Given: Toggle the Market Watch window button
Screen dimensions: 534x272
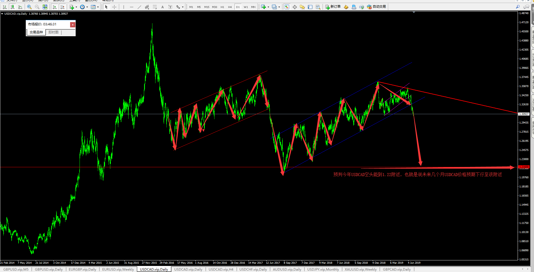Looking at the screenshot, I should [287, 7].
